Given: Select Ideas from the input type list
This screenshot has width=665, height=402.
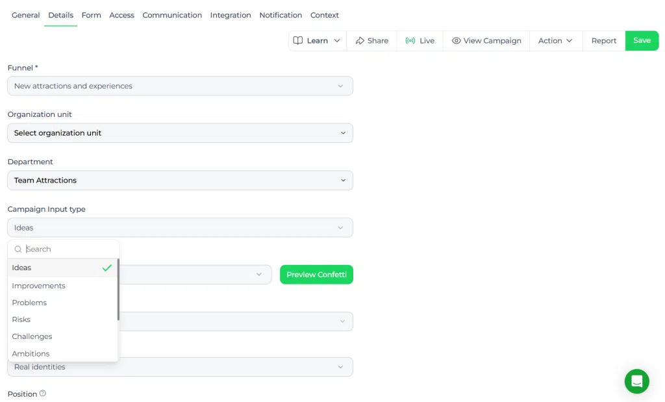Looking at the screenshot, I should (62, 268).
